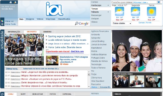The image size is (163, 96).
Task: Switch to the Vídeos search tab
Action: [40, 19]
